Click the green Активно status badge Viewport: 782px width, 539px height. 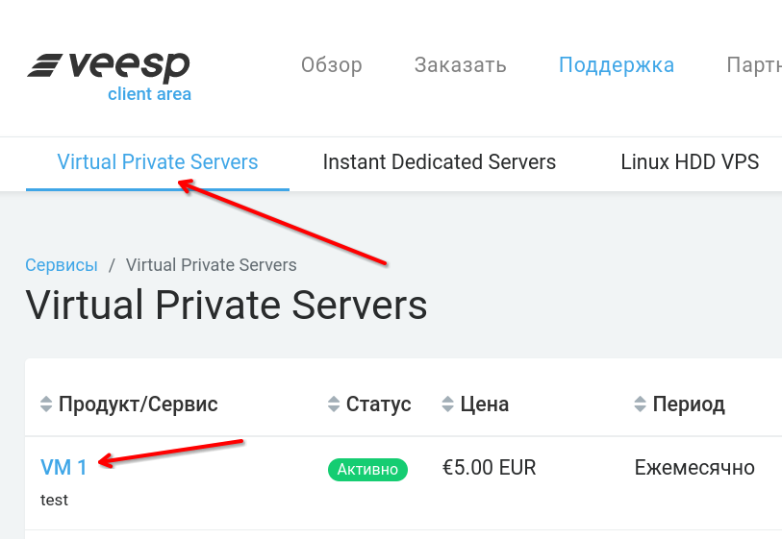[x=367, y=470]
